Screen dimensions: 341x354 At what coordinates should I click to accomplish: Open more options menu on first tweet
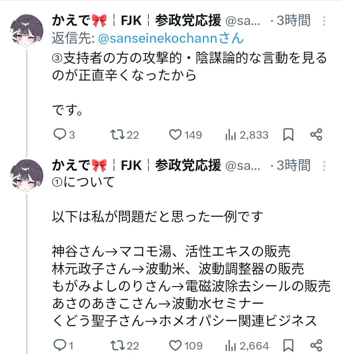tap(324, 21)
